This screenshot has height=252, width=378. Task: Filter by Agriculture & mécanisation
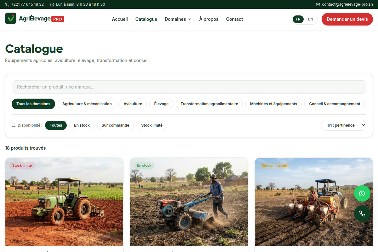pos(87,104)
